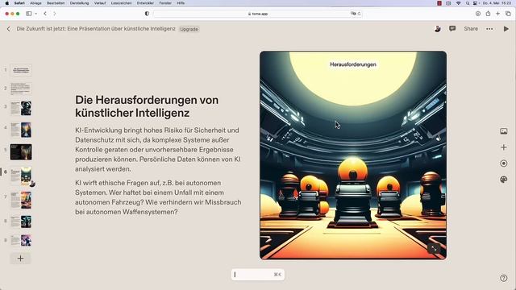Open the Lesezeichen menu

[x=122, y=3]
